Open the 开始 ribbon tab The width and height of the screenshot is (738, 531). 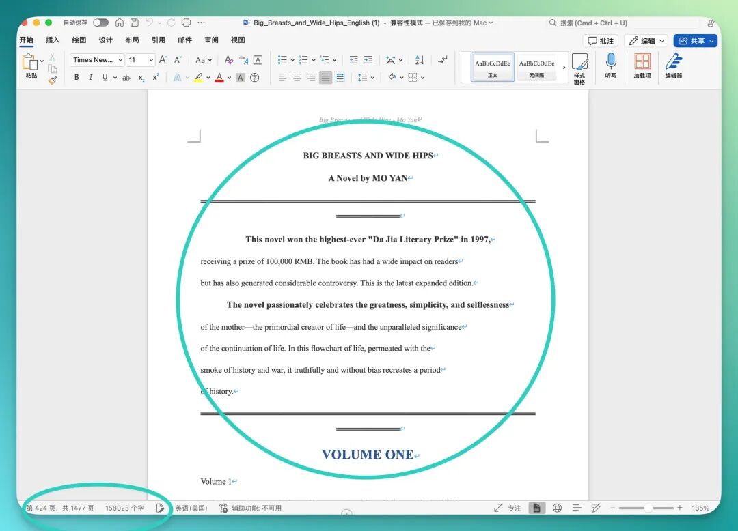(27, 40)
